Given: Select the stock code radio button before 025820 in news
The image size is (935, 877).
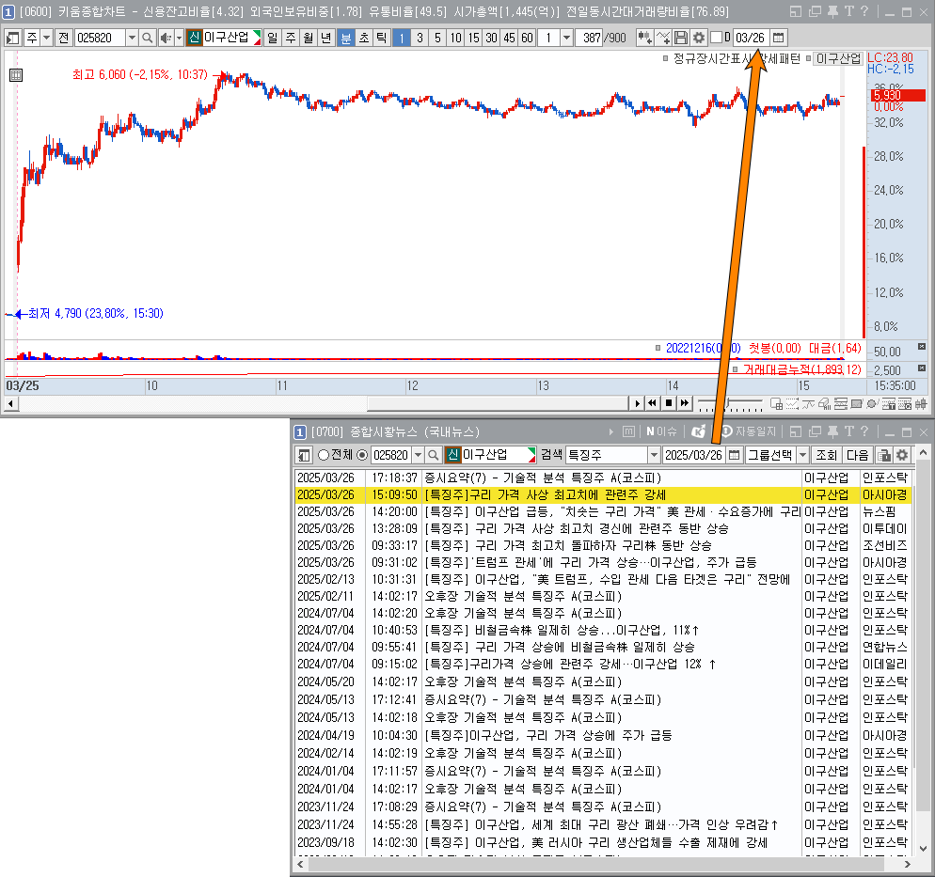Looking at the screenshot, I should click(363, 455).
